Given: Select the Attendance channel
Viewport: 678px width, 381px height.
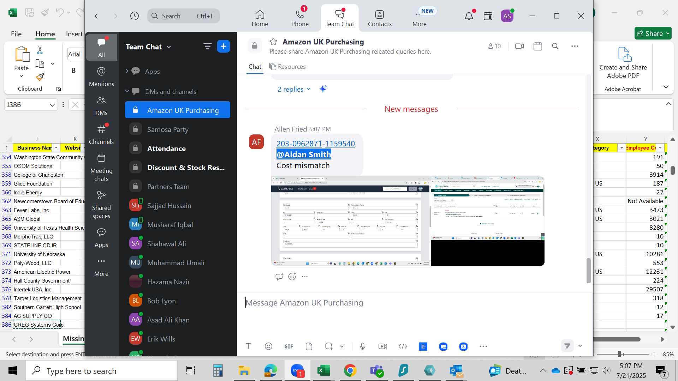Looking at the screenshot, I should point(178,149).
